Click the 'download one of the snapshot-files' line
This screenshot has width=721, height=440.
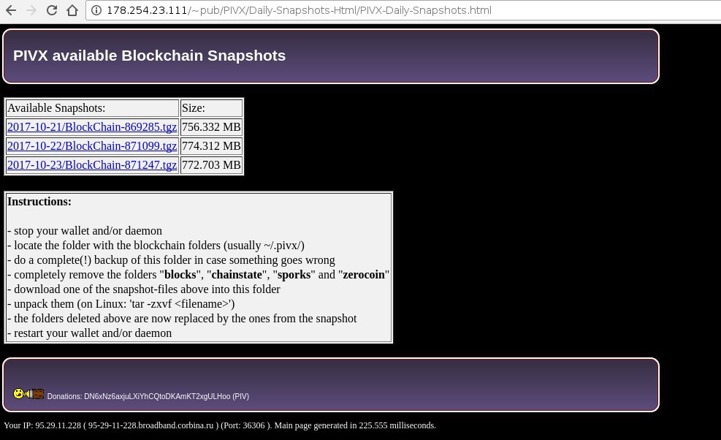144,289
